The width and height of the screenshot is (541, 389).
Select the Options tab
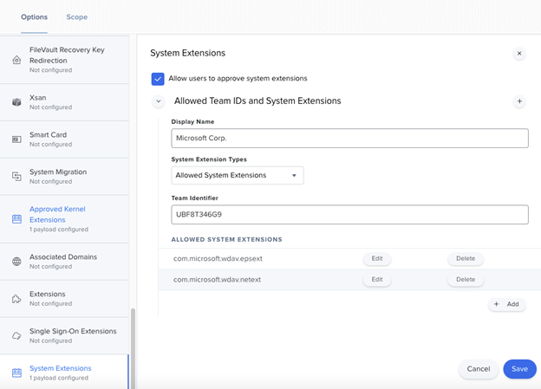34,17
